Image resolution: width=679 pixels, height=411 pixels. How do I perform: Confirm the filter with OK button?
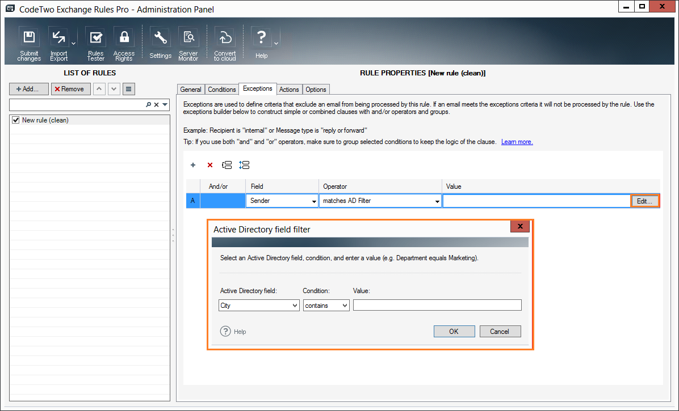[x=454, y=332]
